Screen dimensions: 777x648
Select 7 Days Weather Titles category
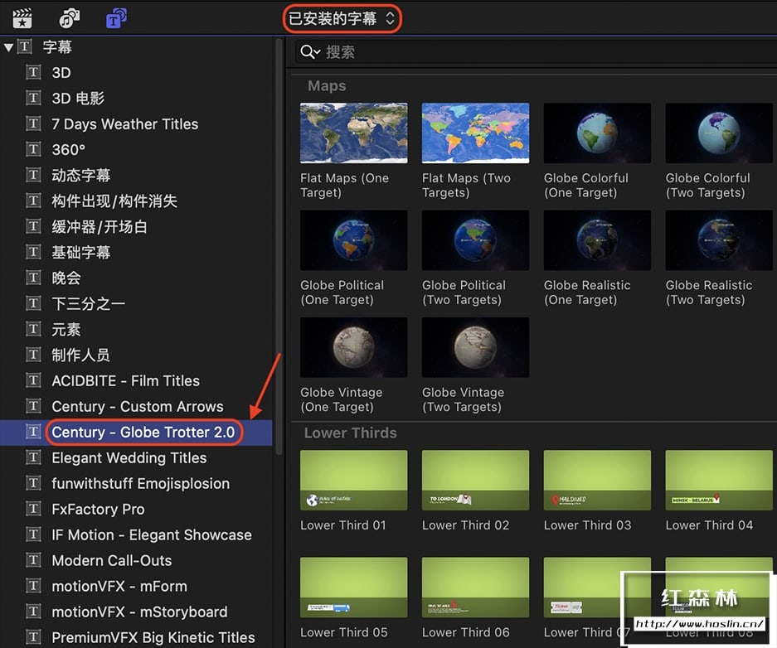[x=124, y=124]
